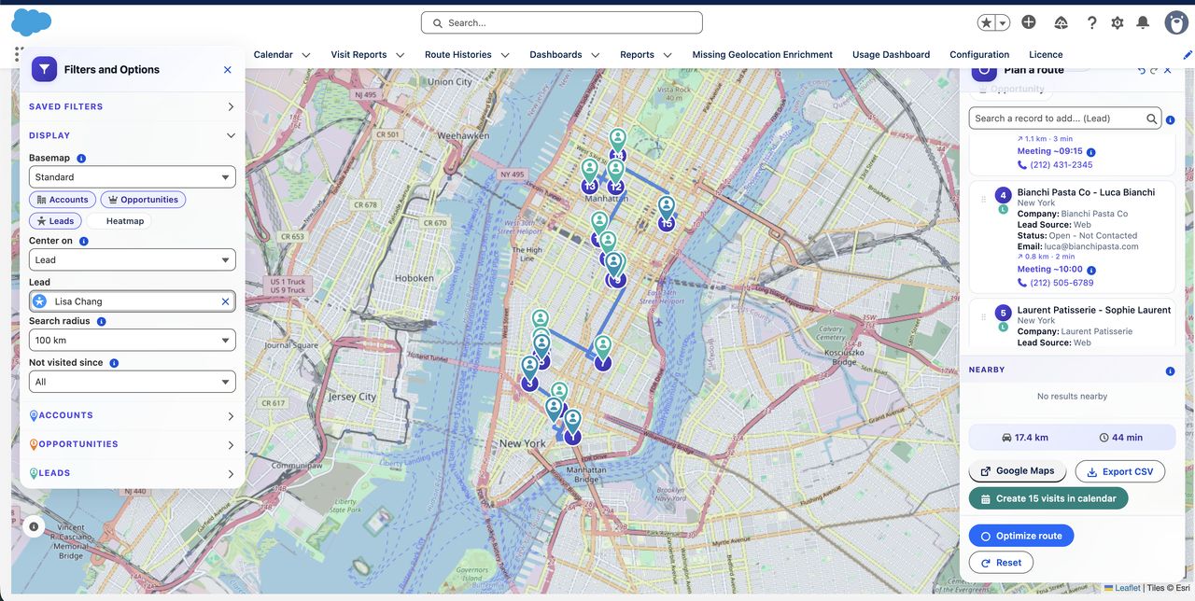Expand the SAVED FILTERS section
Image resolution: width=1195 pixels, height=601 pixels.
pos(132,106)
